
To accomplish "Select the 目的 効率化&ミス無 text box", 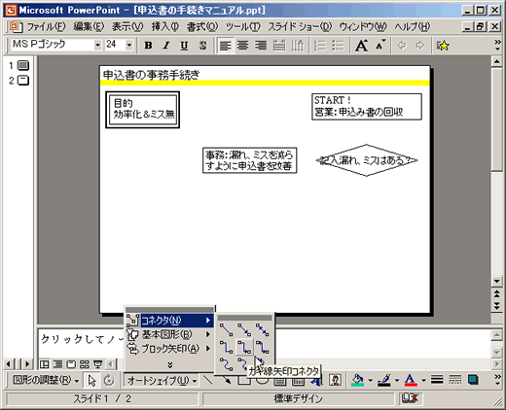I will tap(143, 110).
